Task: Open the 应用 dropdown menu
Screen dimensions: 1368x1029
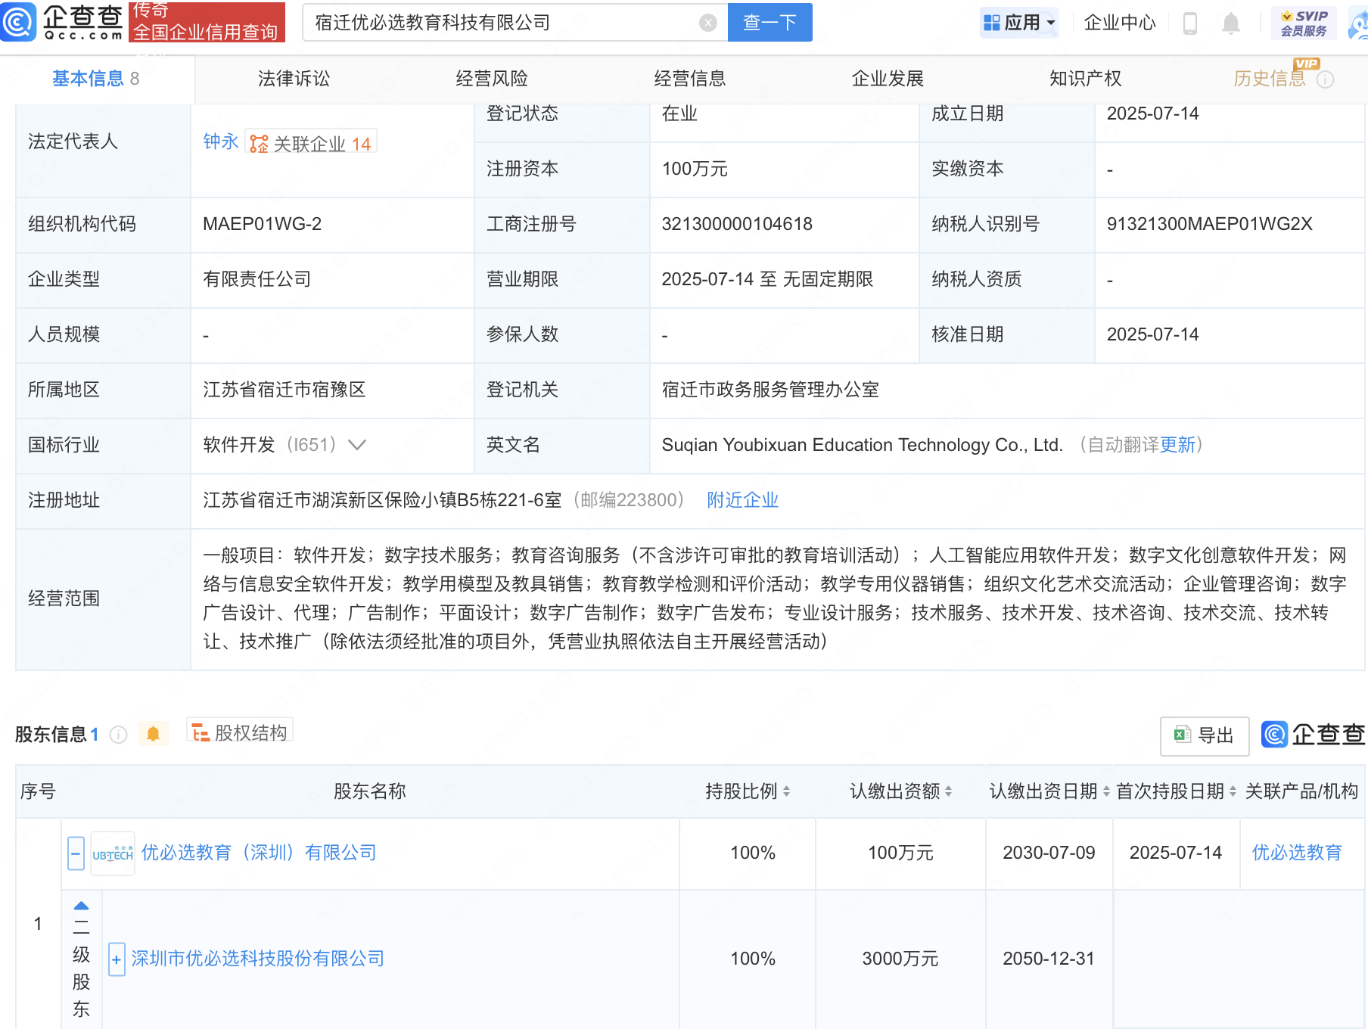Action: pyautogui.click(x=1018, y=23)
